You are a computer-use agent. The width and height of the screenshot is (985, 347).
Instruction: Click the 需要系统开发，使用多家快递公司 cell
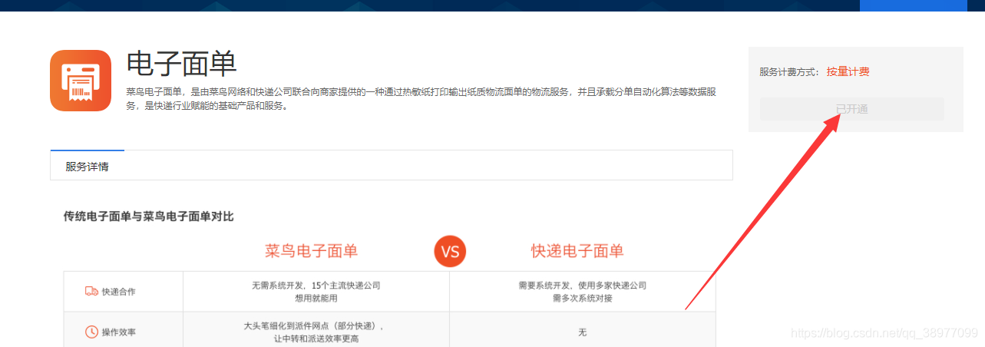point(583,292)
